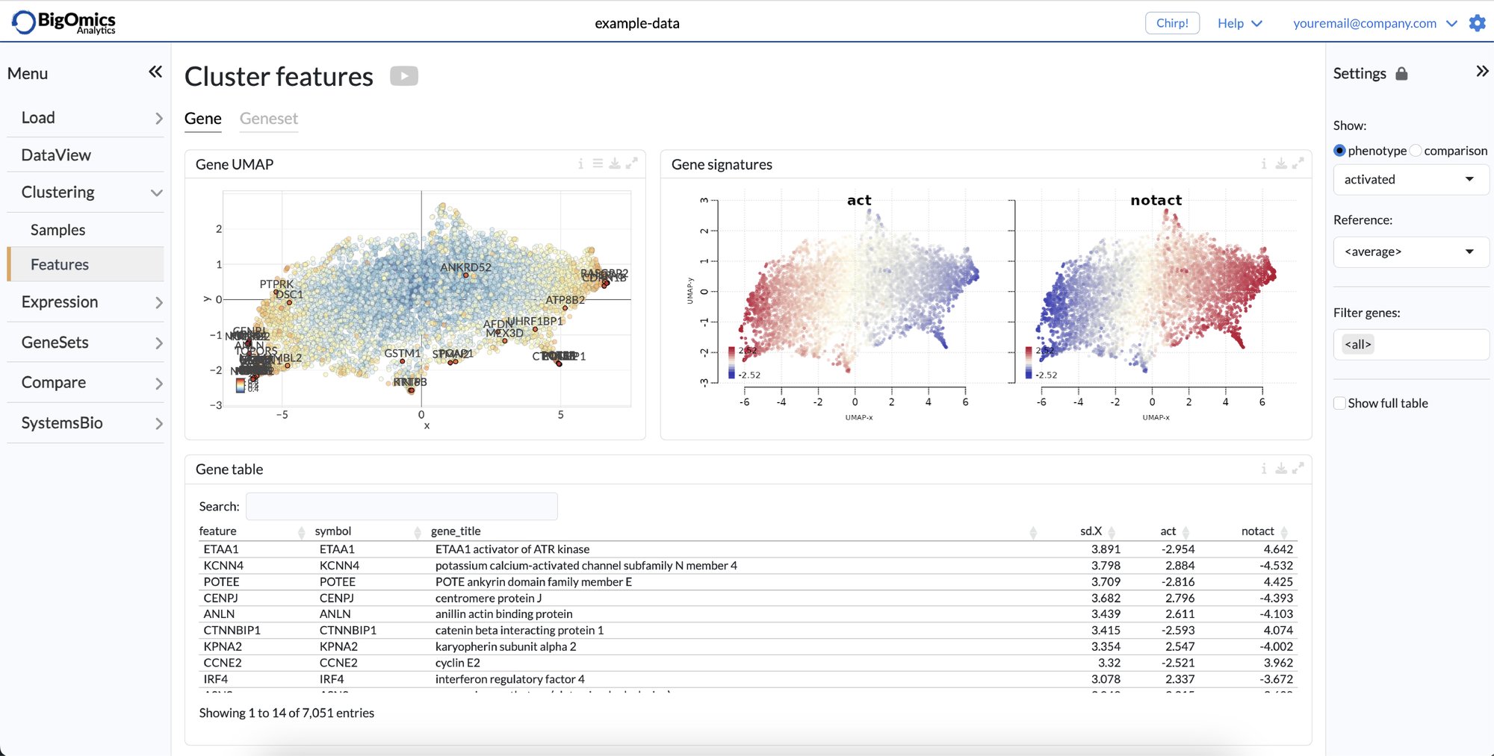The width and height of the screenshot is (1494, 756).
Task: Click the BigOmics Analytics logo
Action: click(x=64, y=22)
